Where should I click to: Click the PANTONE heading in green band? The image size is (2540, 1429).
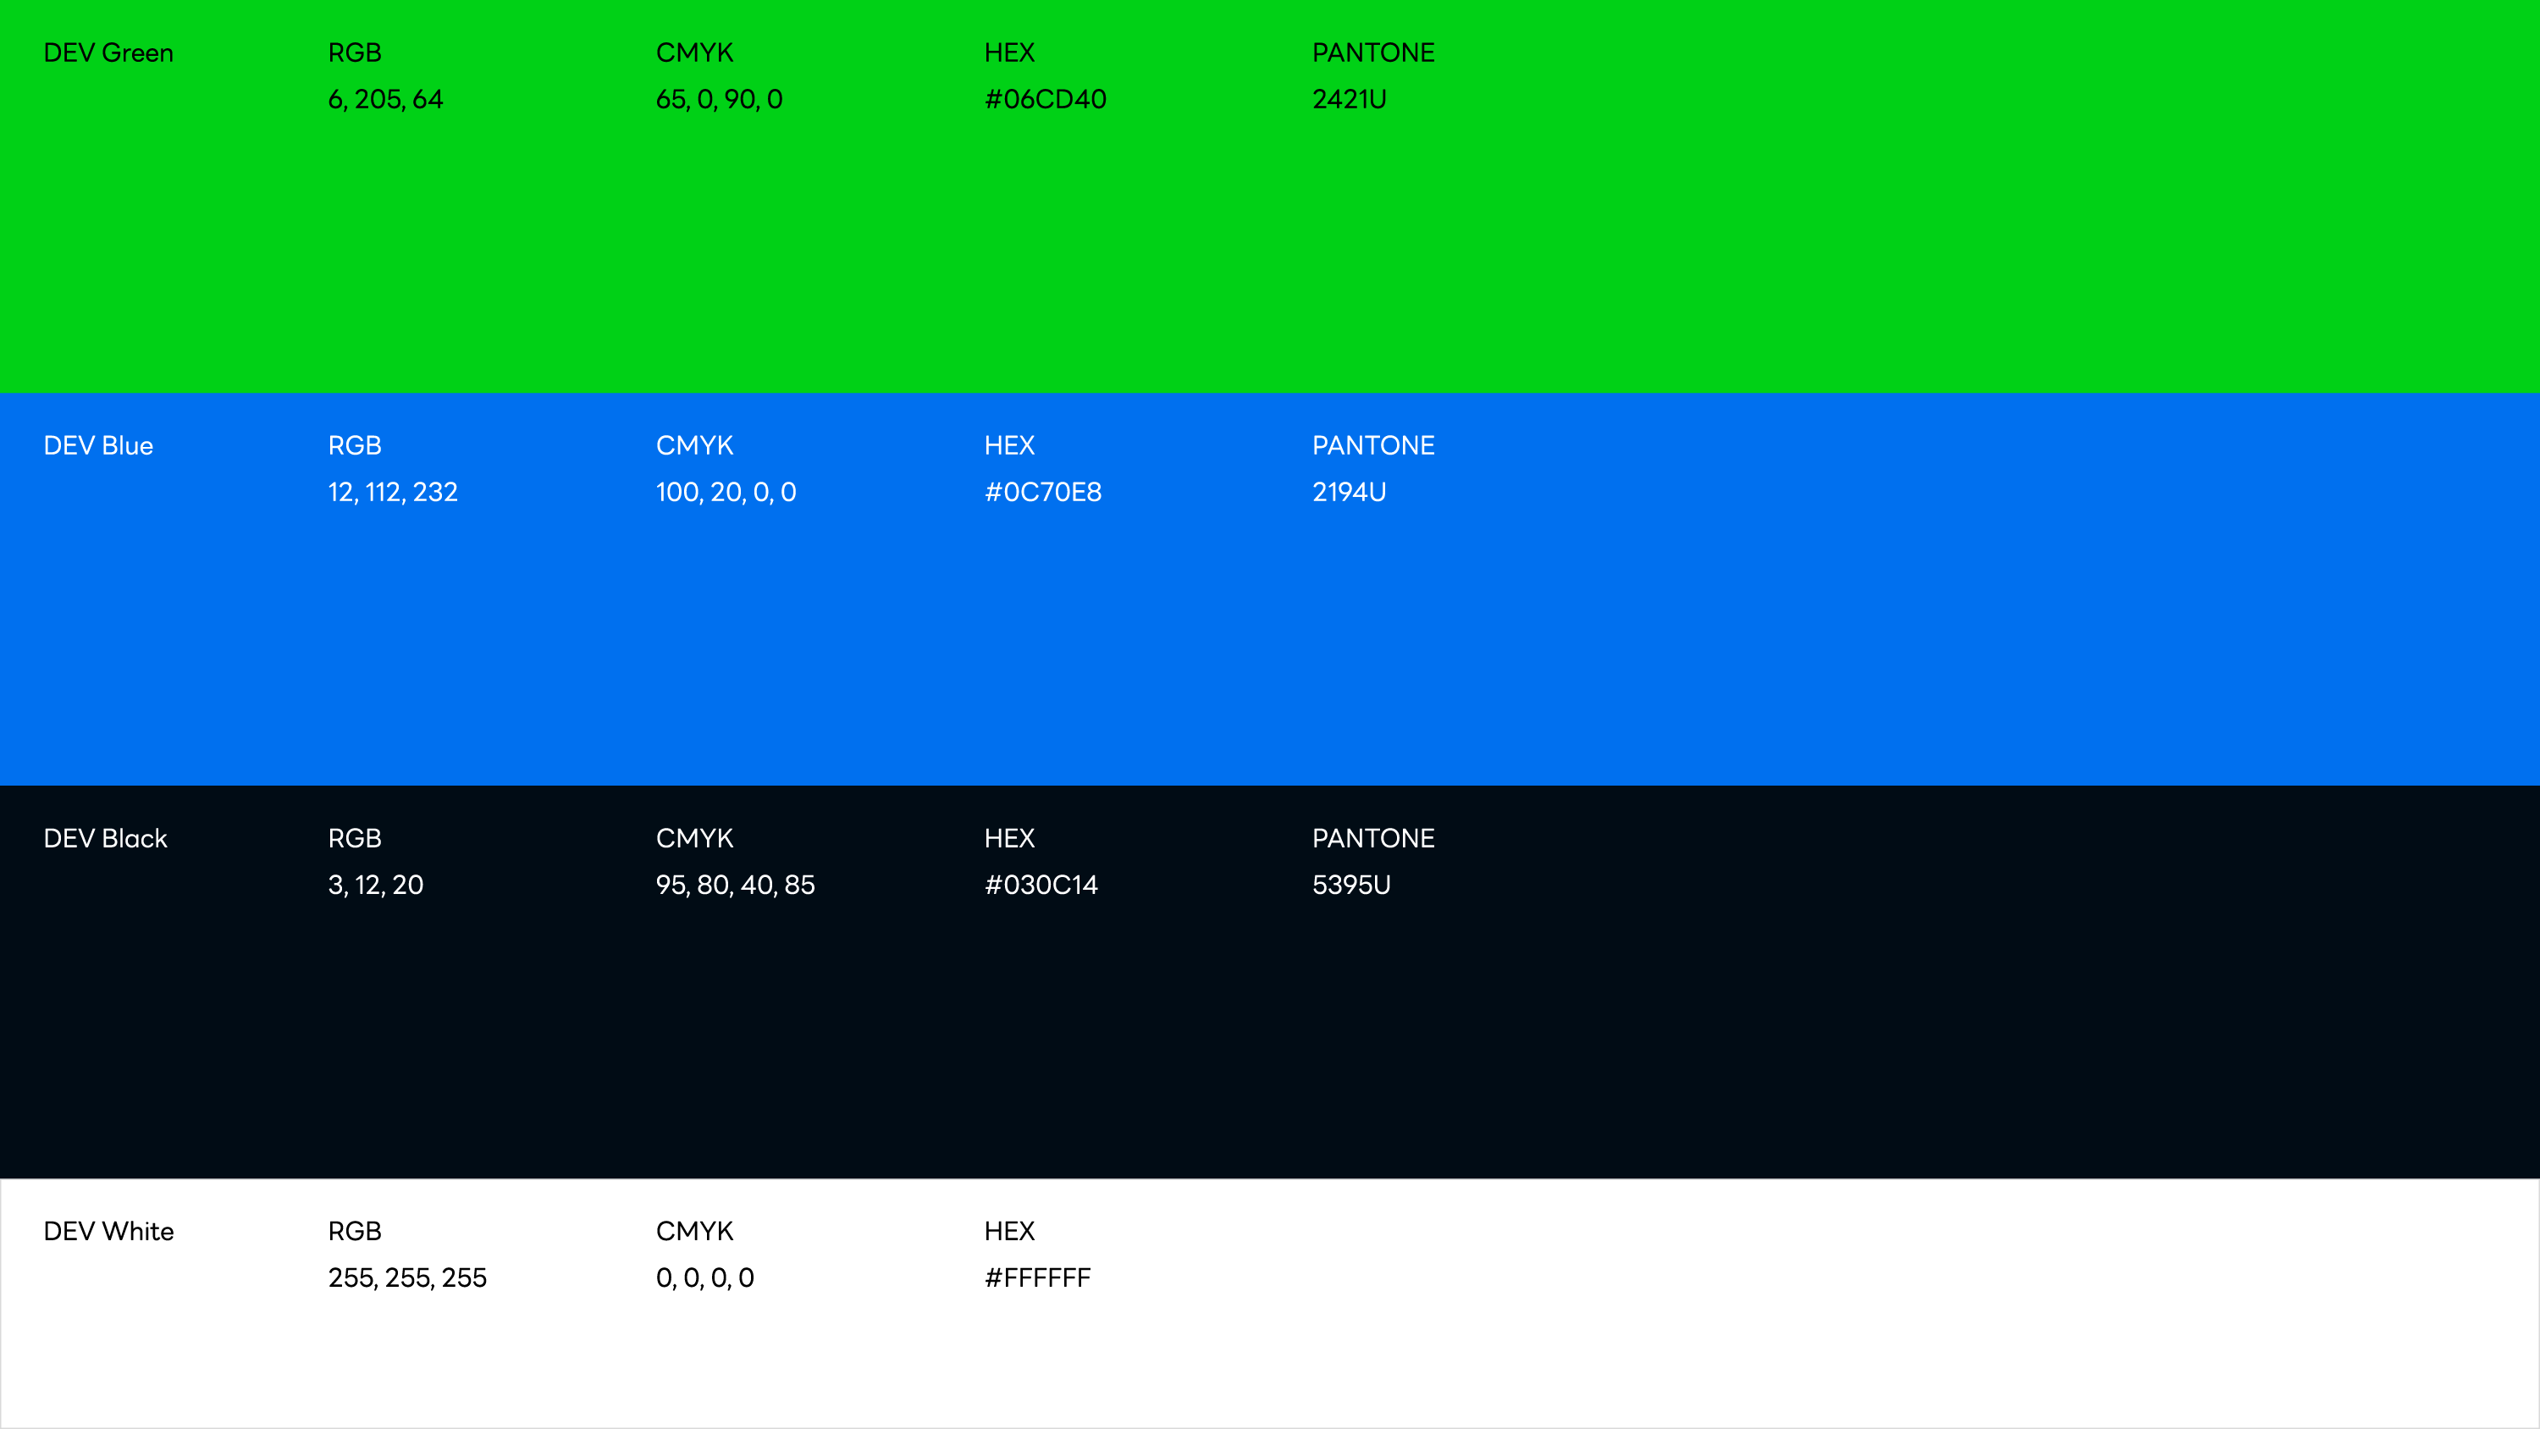[x=1372, y=53]
